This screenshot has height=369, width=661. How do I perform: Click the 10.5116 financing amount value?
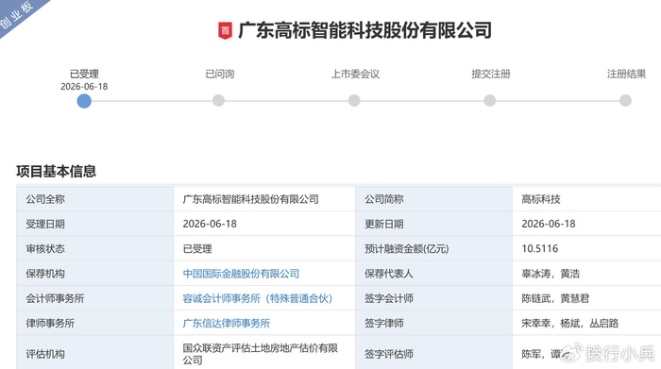point(539,249)
